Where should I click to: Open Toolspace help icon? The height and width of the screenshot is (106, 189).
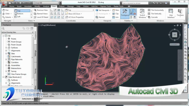coord(32,28)
